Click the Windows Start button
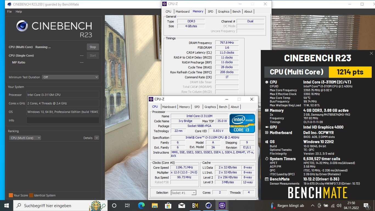This screenshot has height=211, width=375. pos(6,206)
